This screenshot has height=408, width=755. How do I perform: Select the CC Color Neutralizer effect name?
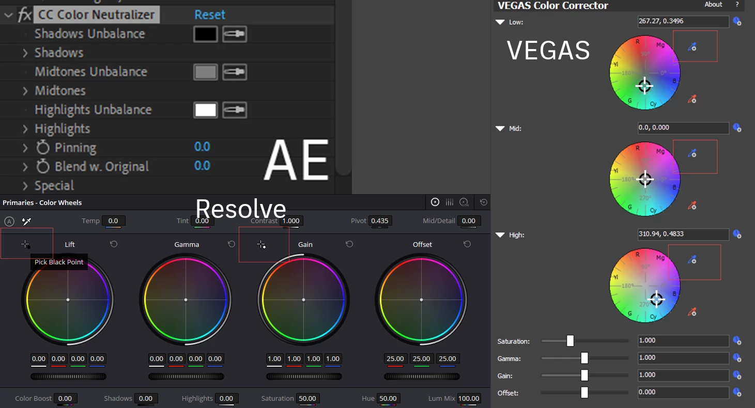point(97,14)
